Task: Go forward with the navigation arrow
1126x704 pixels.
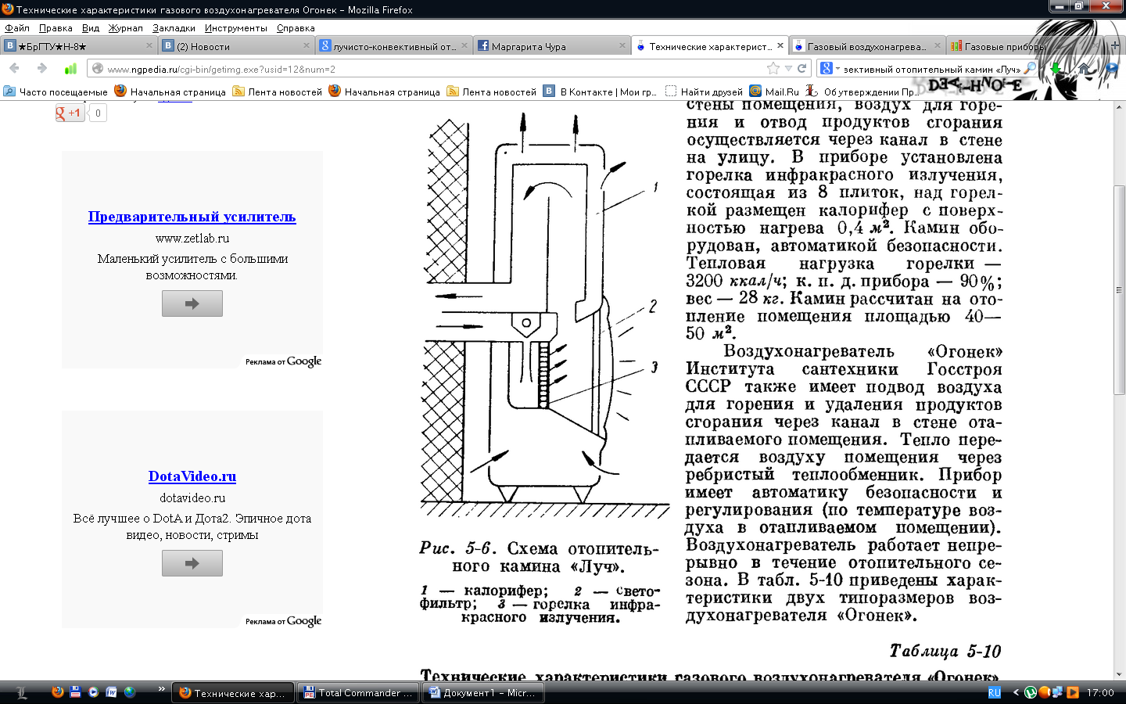Action: (42, 68)
